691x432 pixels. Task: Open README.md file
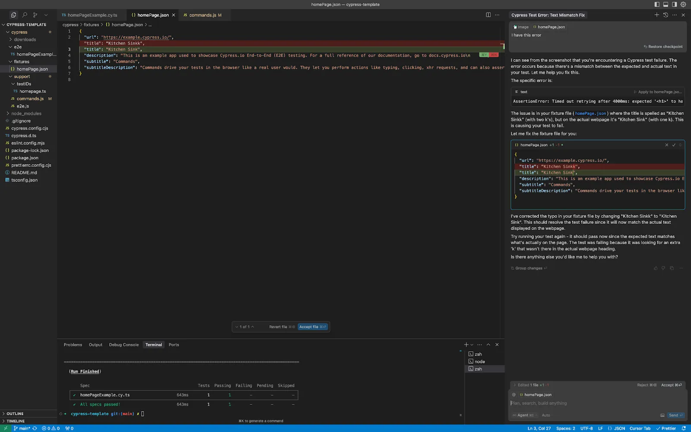click(x=24, y=173)
